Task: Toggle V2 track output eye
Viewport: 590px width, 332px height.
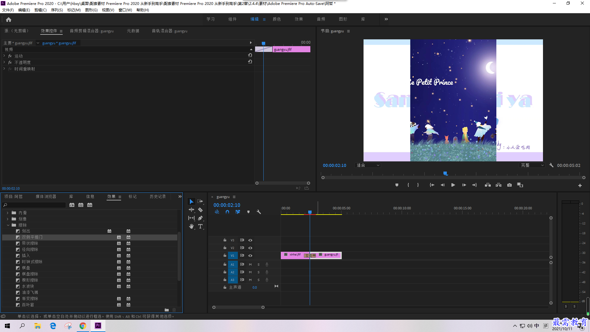Action: (x=250, y=248)
